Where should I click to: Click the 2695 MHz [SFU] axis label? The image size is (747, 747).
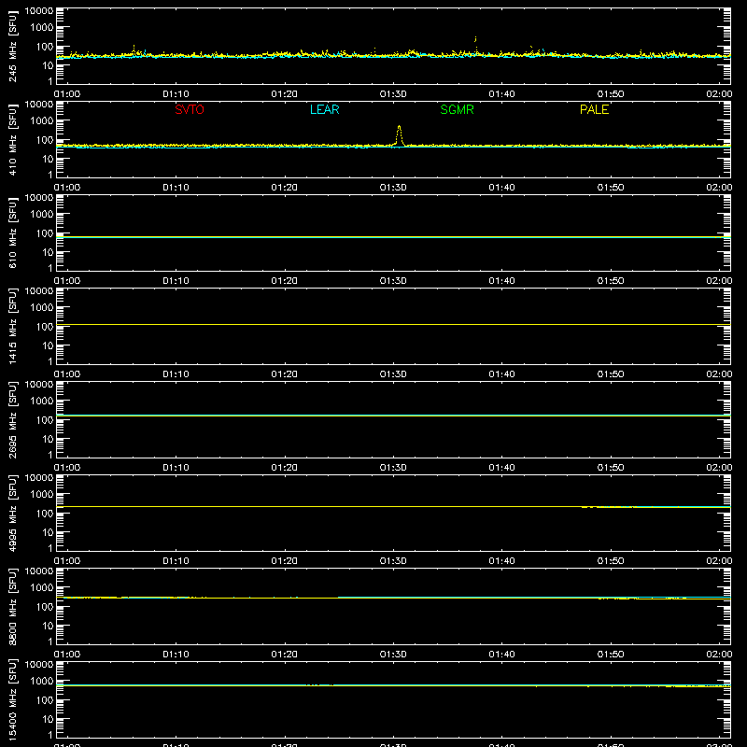[12, 419]
